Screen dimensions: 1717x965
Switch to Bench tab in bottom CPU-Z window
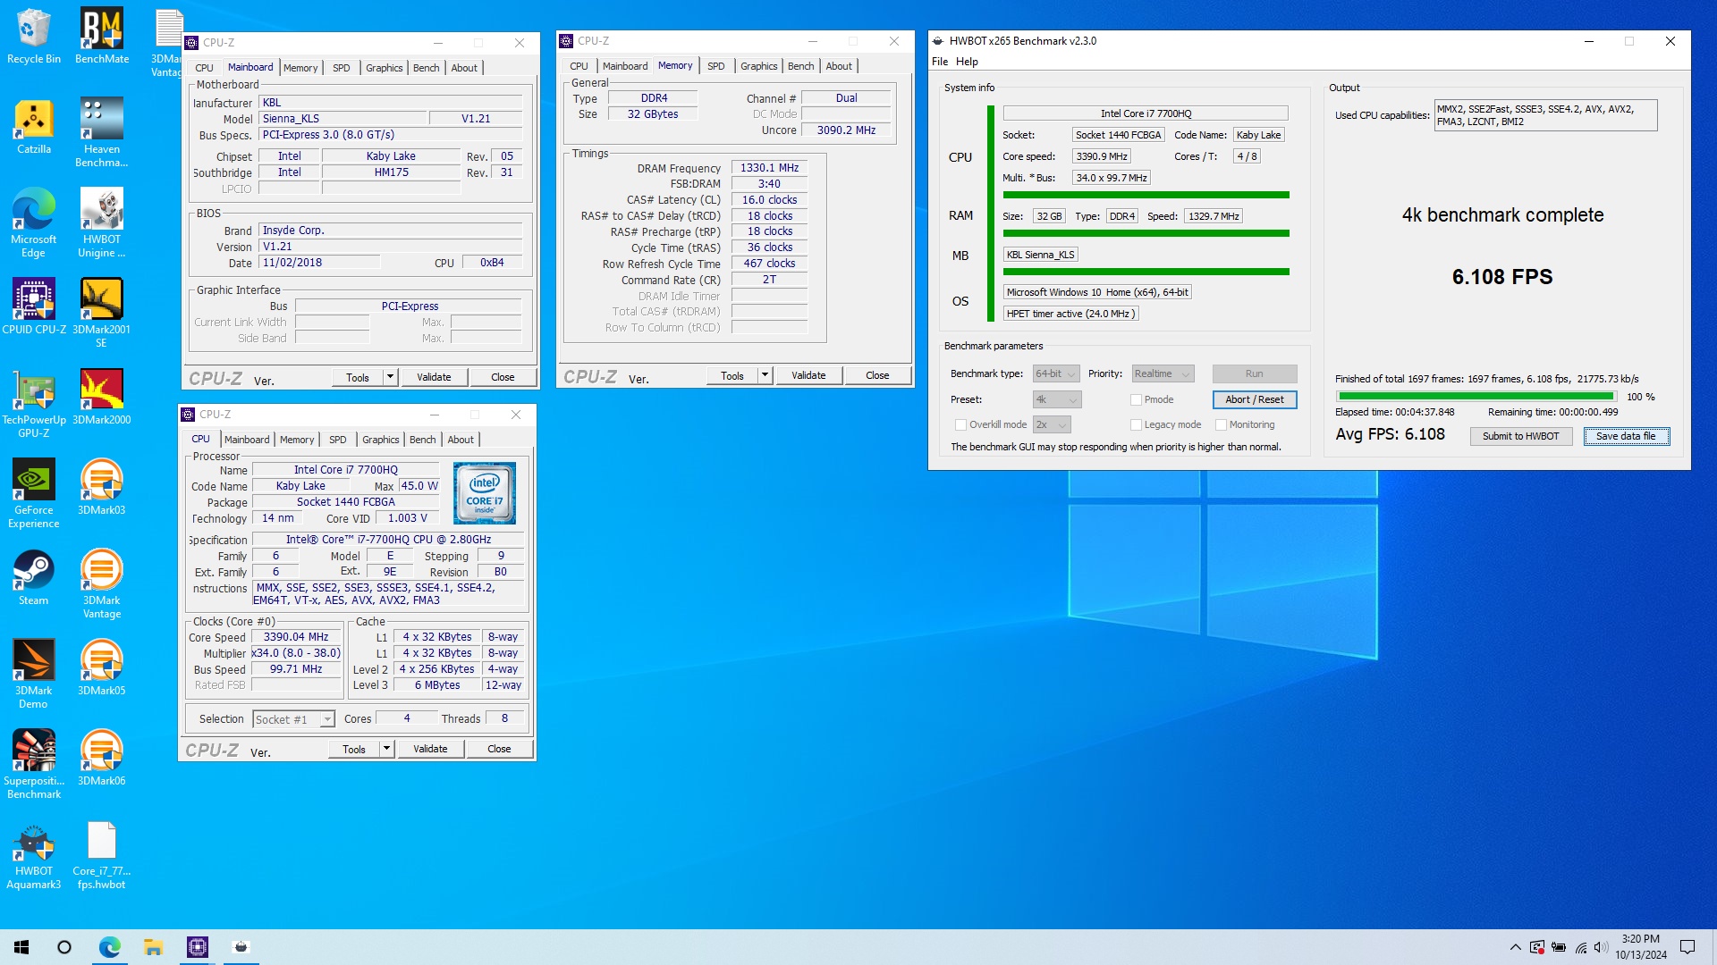point(423,440)
